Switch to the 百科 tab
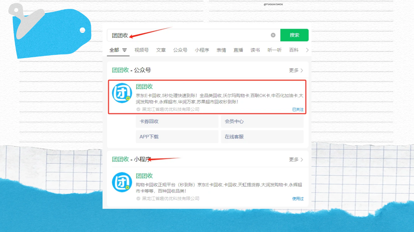Viewport: 414px width, 232px height. [x=294, y=50]
